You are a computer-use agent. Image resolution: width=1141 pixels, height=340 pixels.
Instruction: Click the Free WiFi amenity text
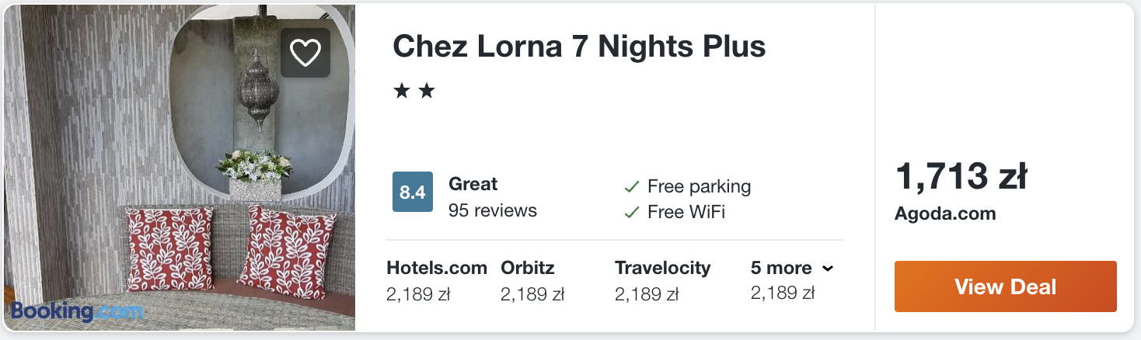point(686,212)
